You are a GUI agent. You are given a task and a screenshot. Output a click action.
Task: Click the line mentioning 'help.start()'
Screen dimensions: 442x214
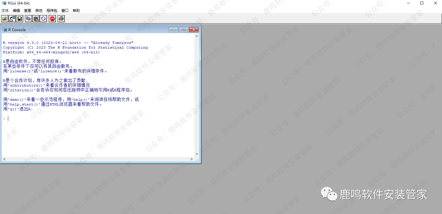pos(52,104)
